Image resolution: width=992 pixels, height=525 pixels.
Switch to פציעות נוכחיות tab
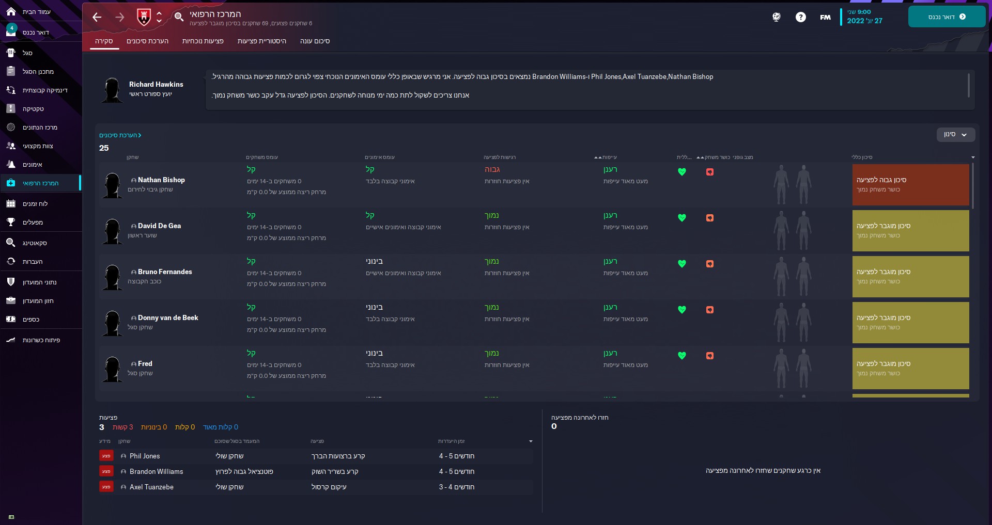203,41
